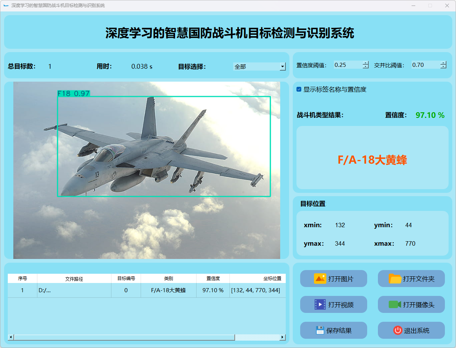Click the app airplane icon in title bar
The height and width of the screenshot is (348, 456).
[x=6, y=6]
